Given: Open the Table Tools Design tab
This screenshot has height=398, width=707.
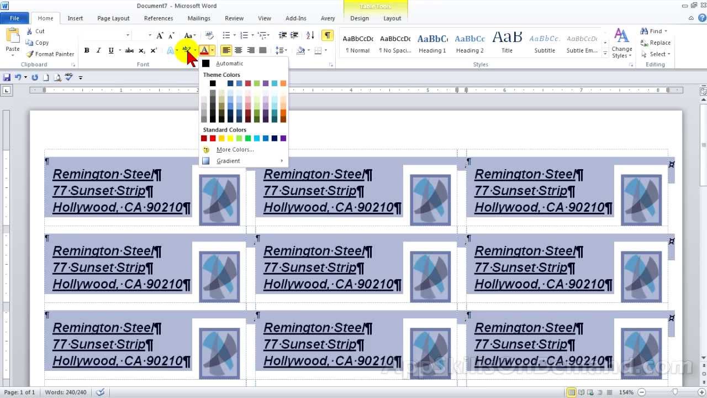Looking at the screenshot, I should click(x=360, y=18).
